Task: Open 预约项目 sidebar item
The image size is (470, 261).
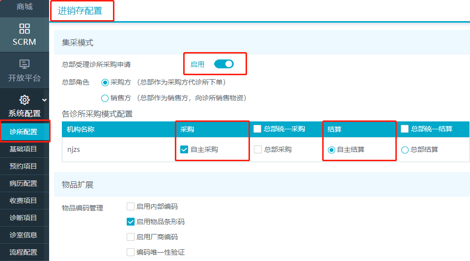Action: coord(24,166)
